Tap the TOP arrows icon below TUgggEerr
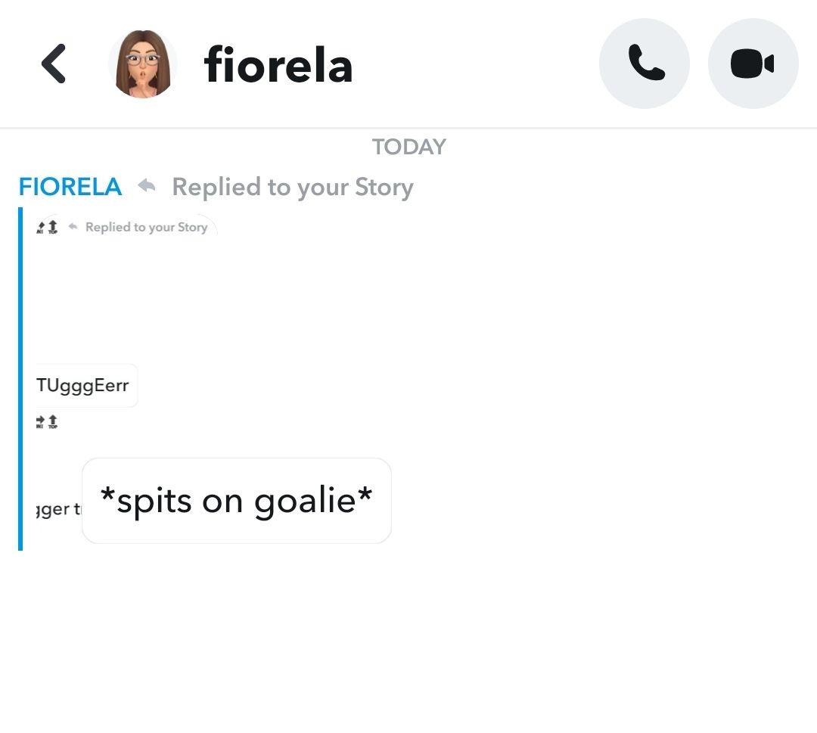The image size is (817, 733). point(47,422)
